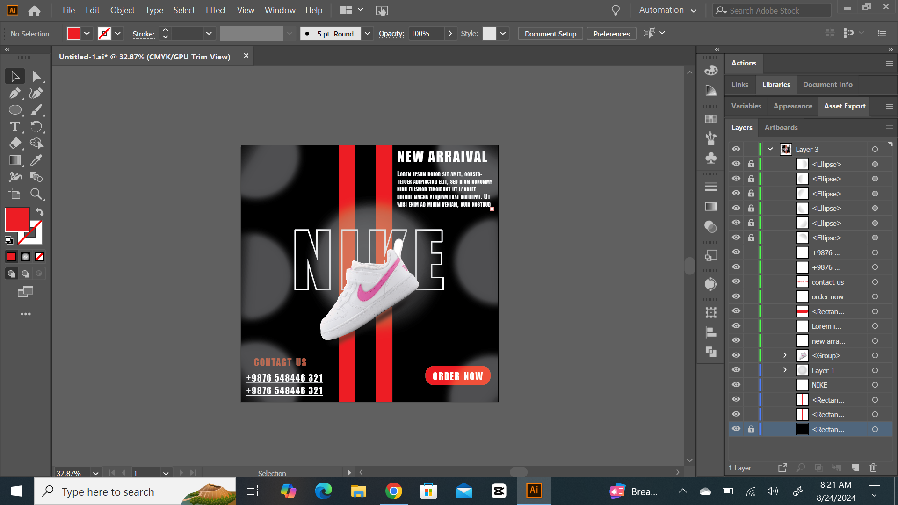
Task: Hide the Lorem i... layer
Action: pos(736,326)
